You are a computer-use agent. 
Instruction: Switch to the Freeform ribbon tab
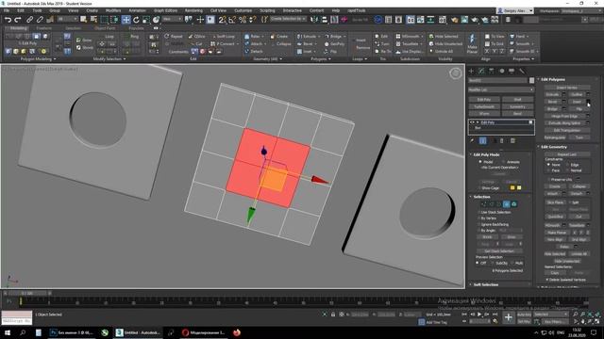pyautogui.click(x=44, y=28)
